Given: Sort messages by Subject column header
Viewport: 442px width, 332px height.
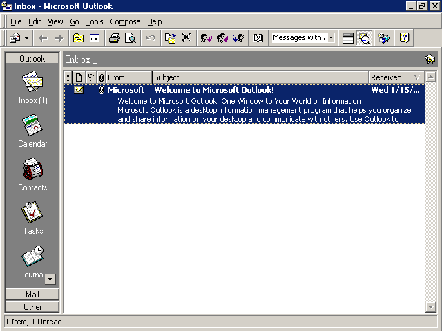Looking at the screenshot, I should click(x=260, y=77).
